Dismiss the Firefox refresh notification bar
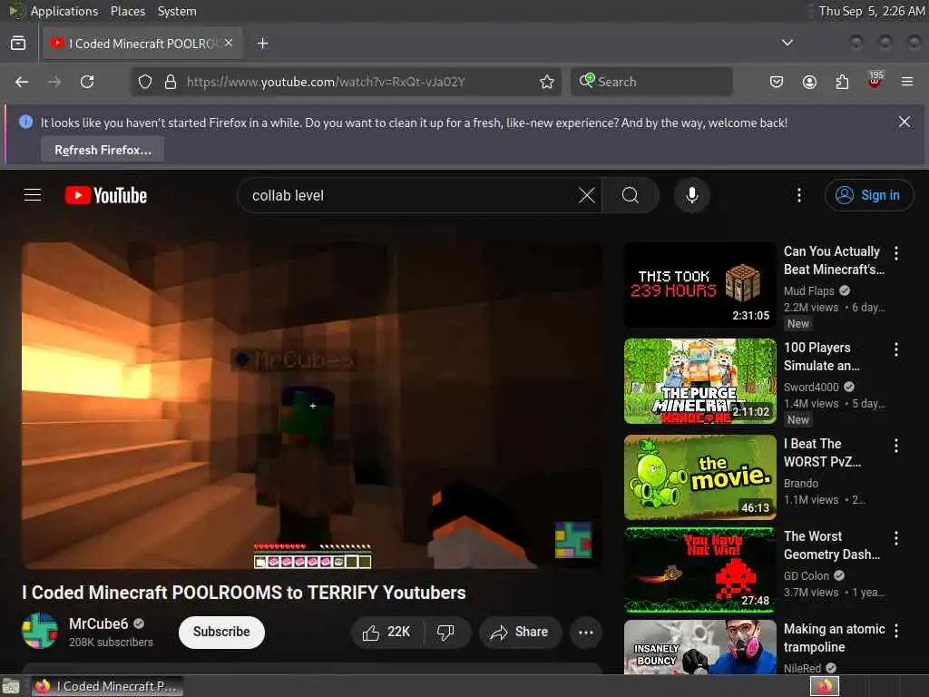 (x=905, y=123)
